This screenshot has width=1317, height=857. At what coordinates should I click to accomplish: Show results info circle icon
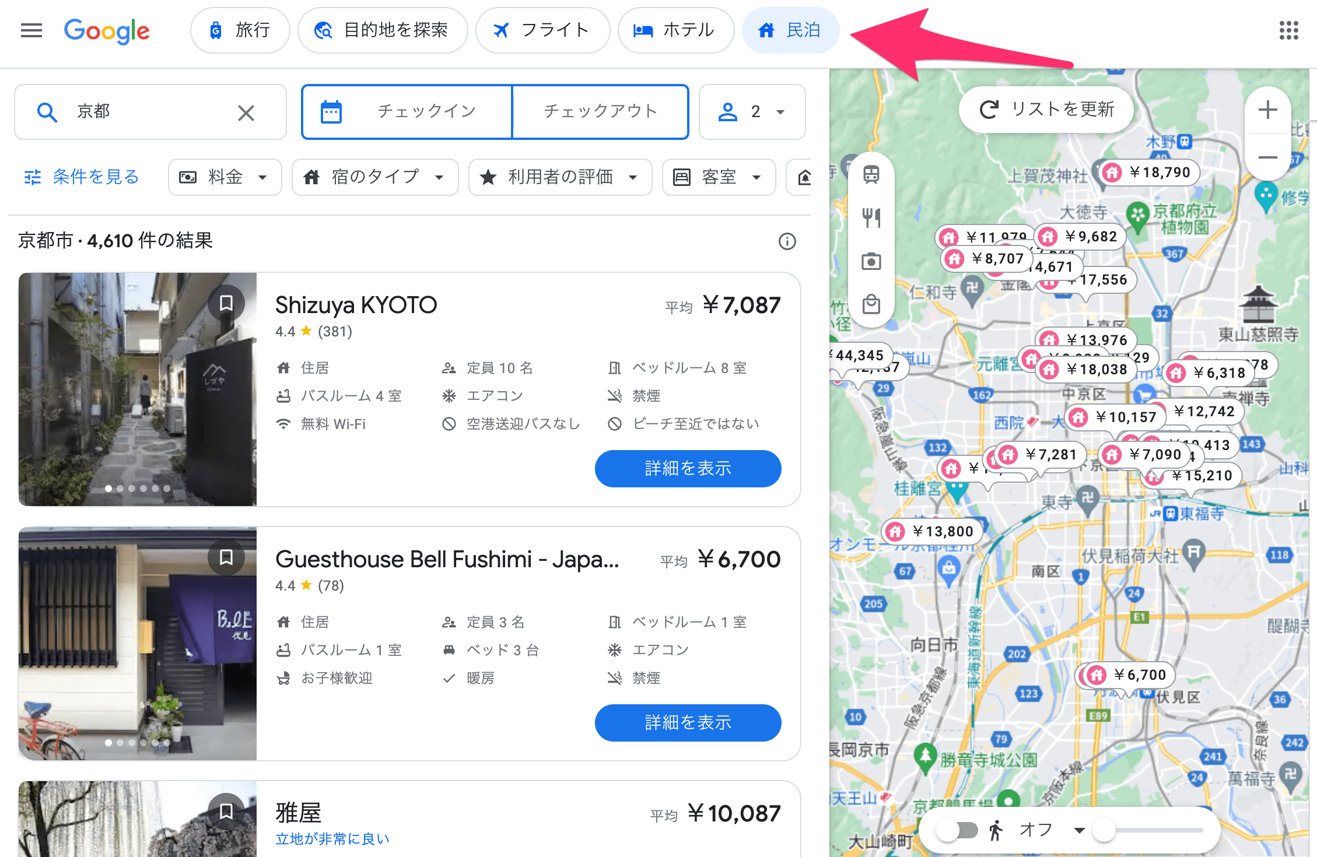787,241
